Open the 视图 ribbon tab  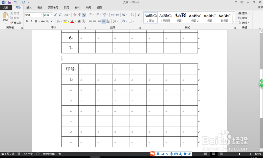tap(99, 7)
